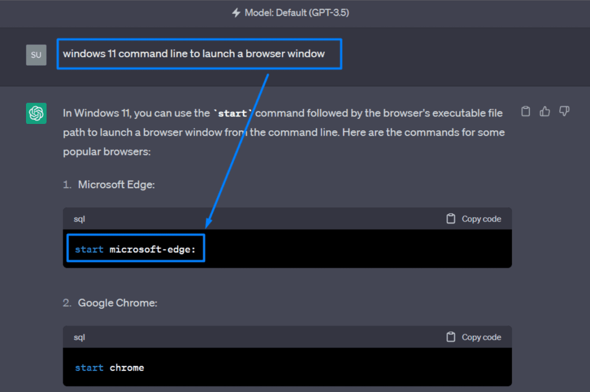The width and height of the screenshot is (590, 392).
Task: Click the user prompt about browser window
Action: [194, 53]
